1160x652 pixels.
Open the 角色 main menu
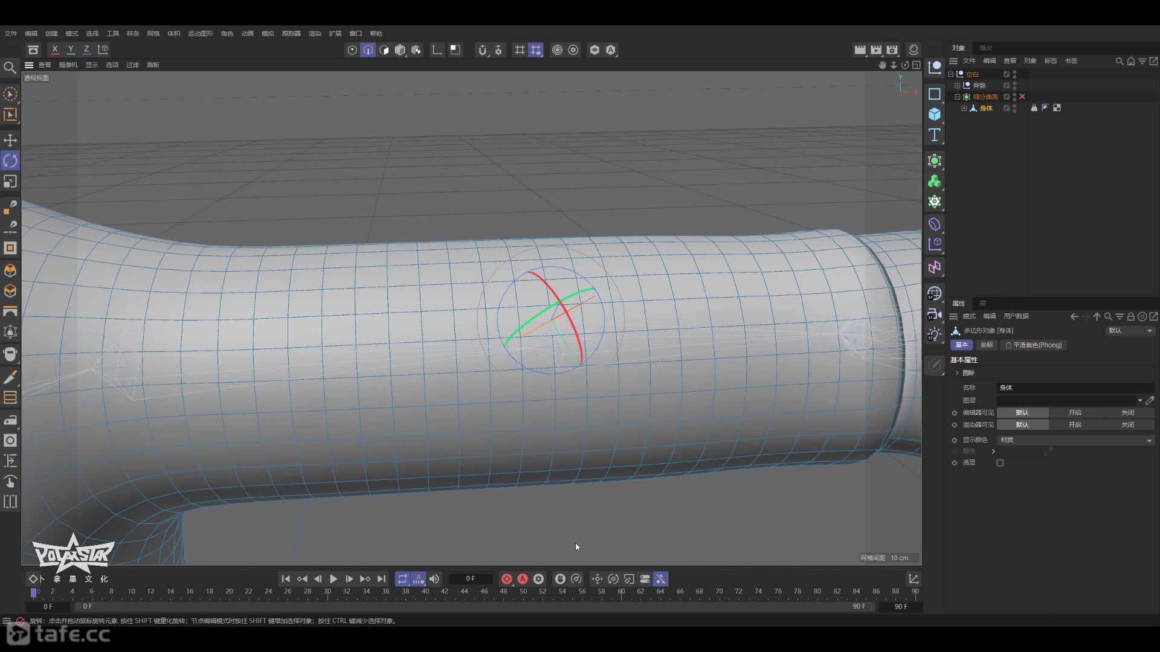click(227, 33)
